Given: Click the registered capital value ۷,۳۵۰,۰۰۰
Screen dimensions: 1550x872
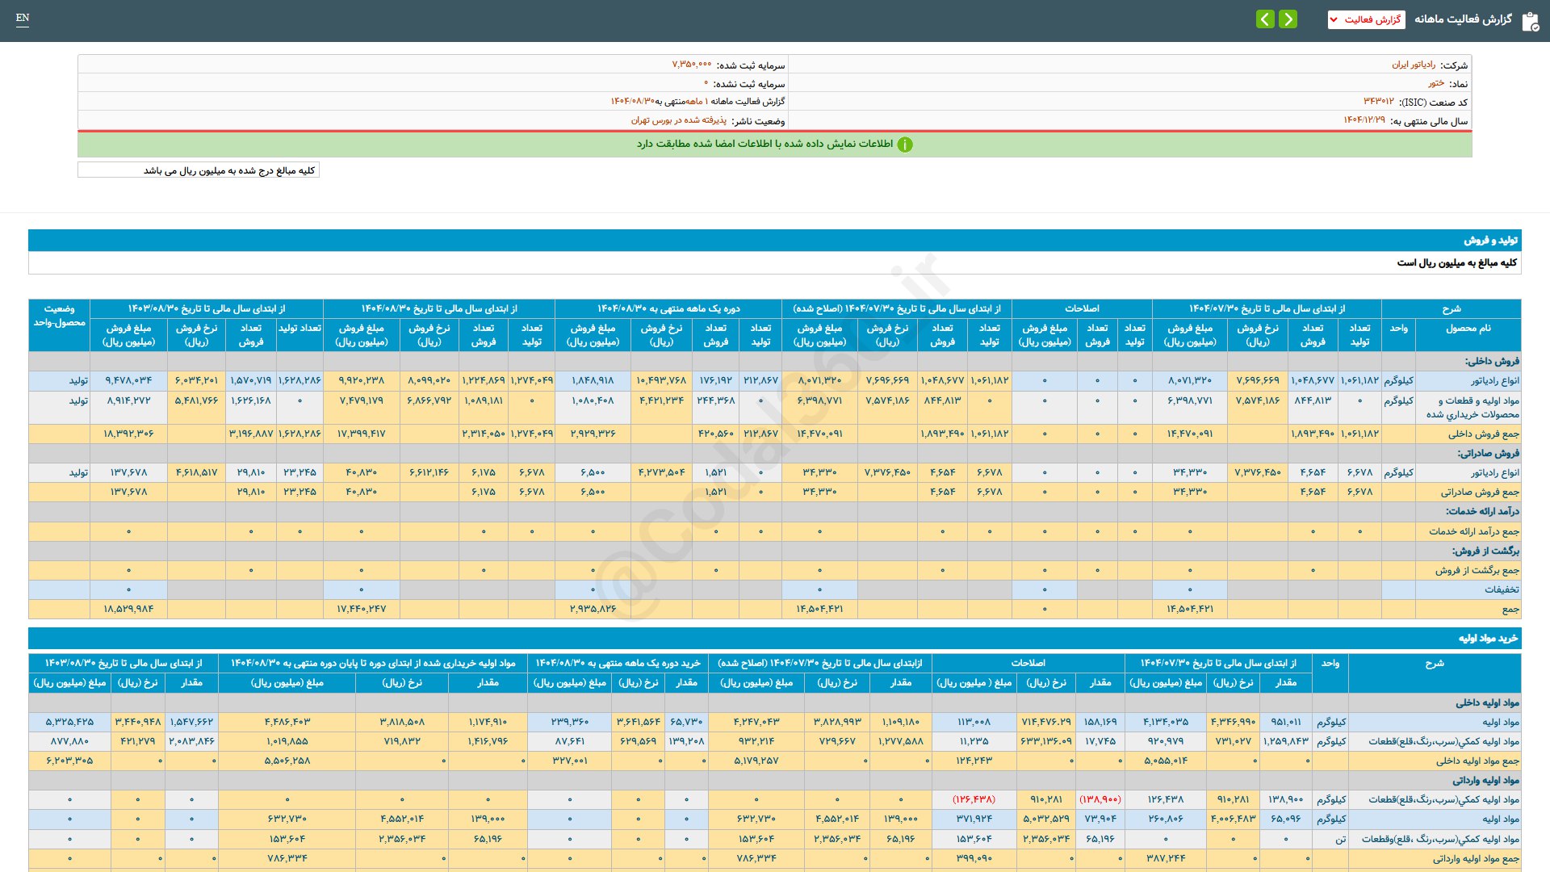Looking at the screenshot, I should pos(692,65).
